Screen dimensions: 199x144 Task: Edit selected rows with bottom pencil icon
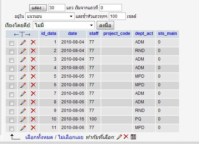tap(119, 137)
